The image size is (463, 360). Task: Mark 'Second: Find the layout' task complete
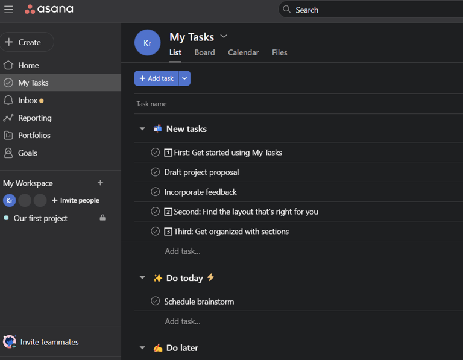pos(156,212)
